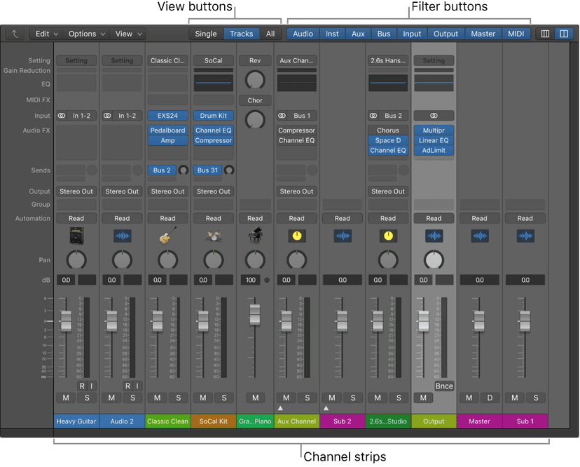580x467 pixels.
Task: Open Heavy Guitar Read automation mode menu
Action: pyautogui.click(x=76, y=219)
